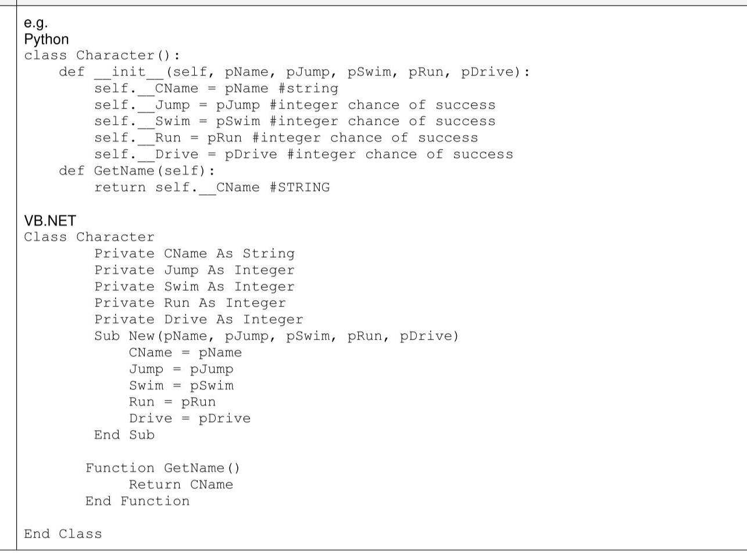Click the "End Class" line
747x555 pixels.
click(63, 534)
